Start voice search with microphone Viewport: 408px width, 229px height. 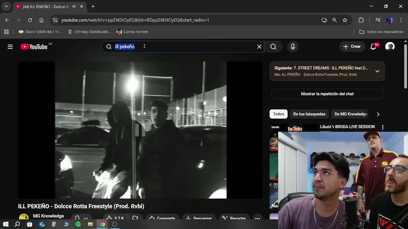[293, 47]
